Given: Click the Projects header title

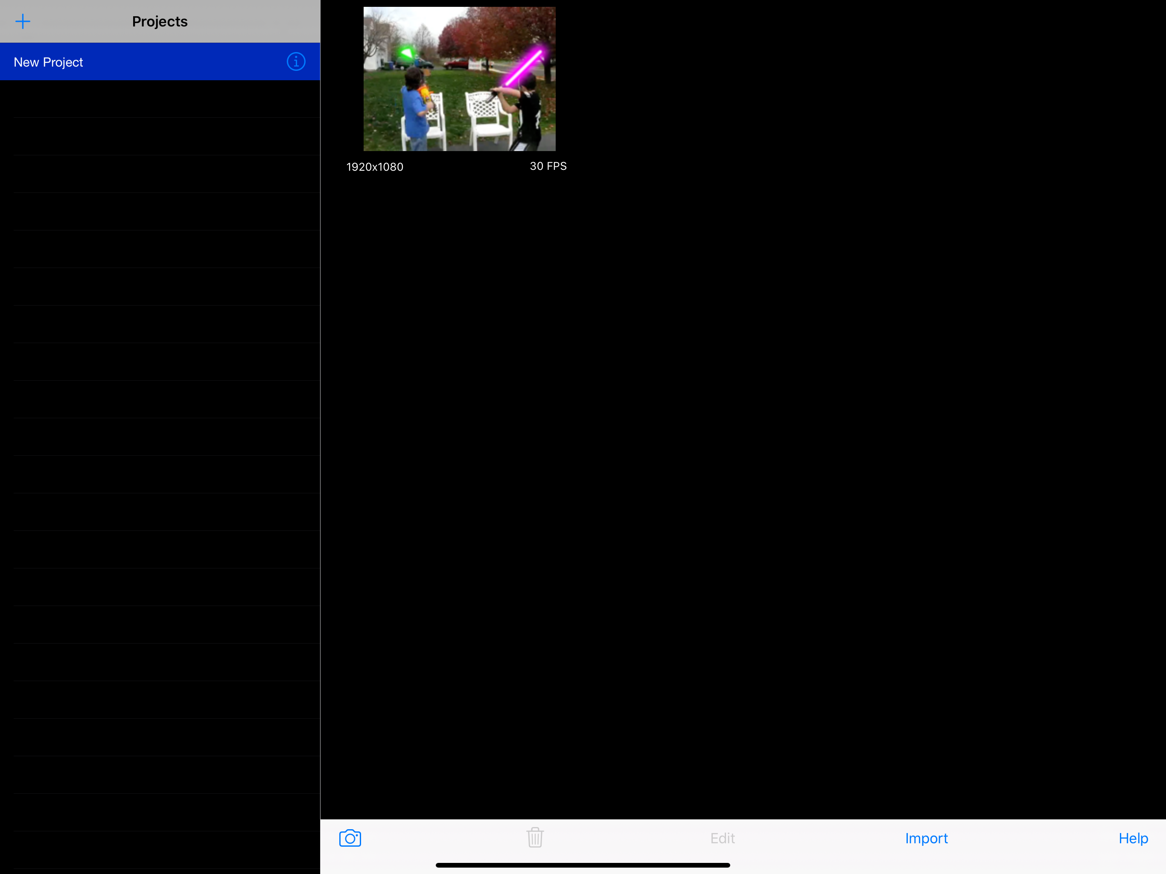Looking at the screenshot, I should 160,22.
